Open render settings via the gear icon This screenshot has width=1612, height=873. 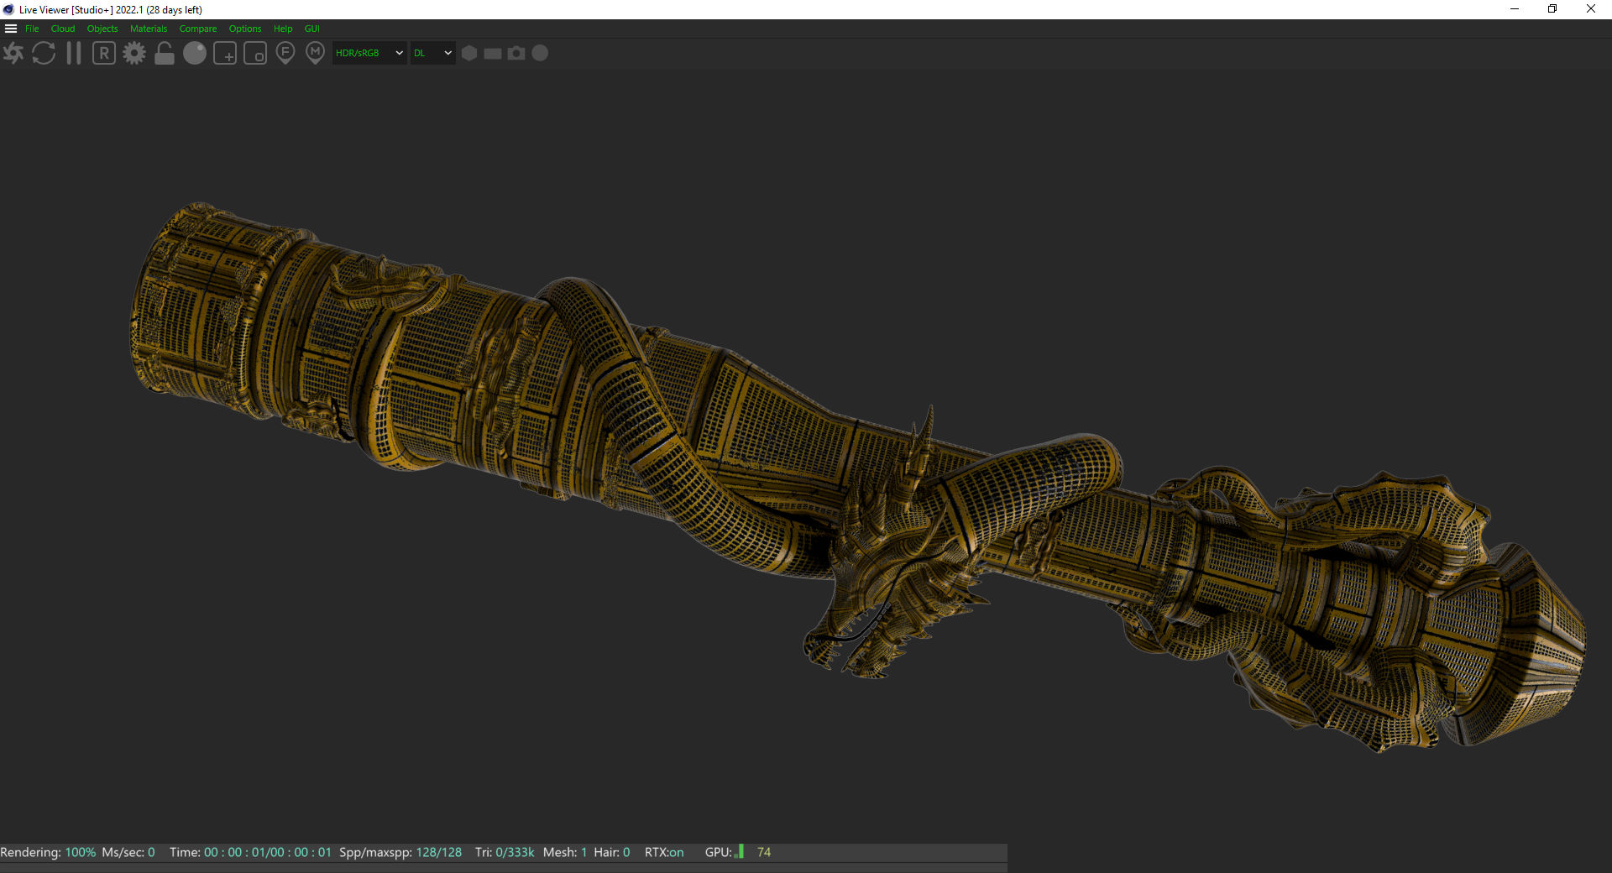point(134,53)
